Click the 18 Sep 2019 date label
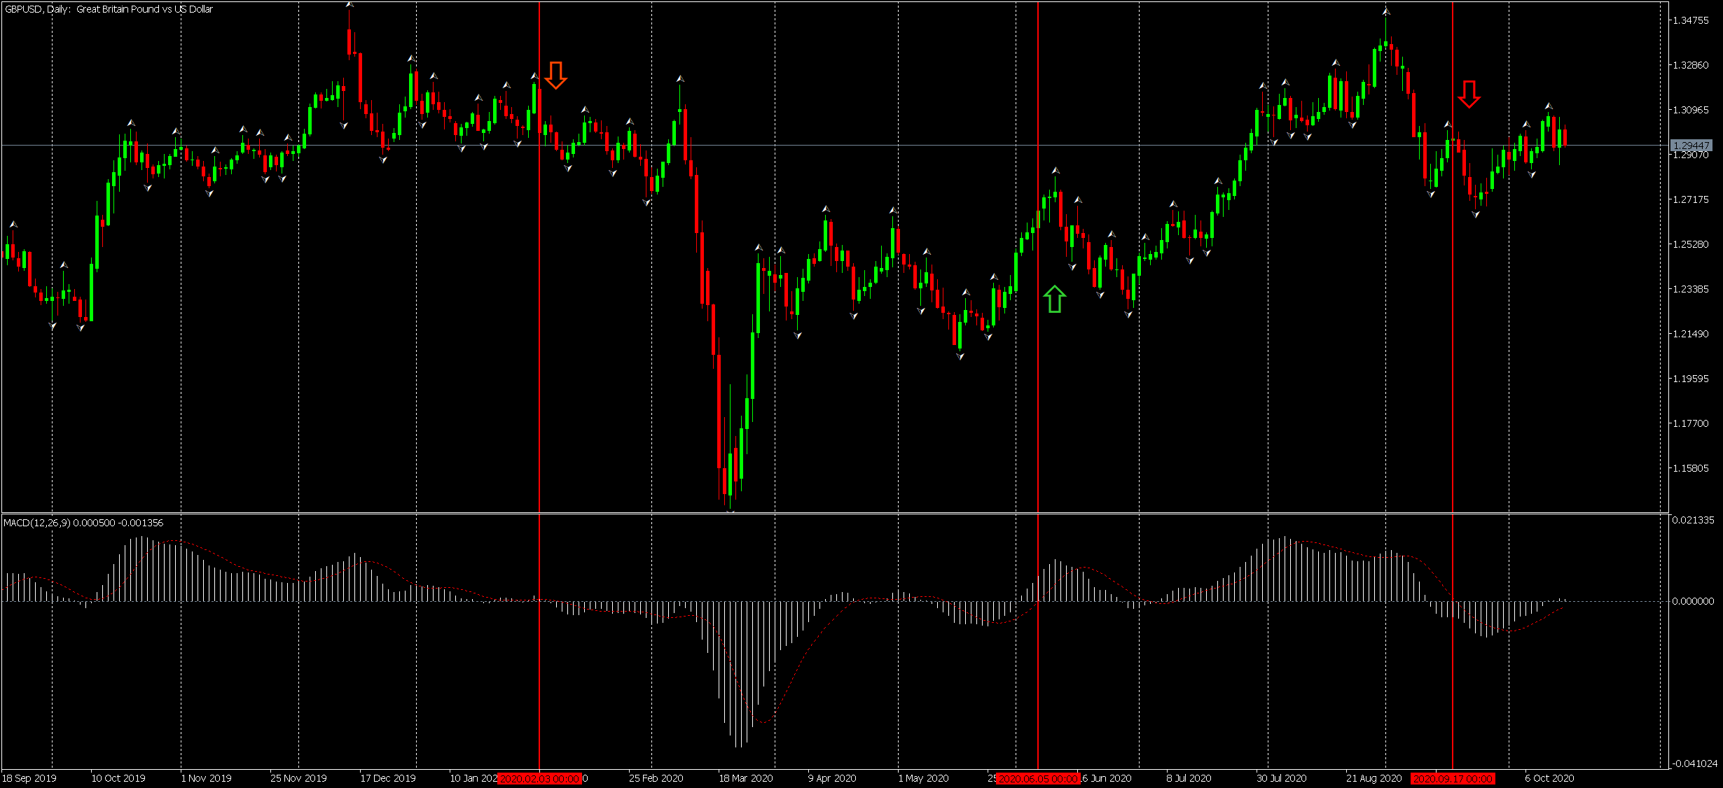 coord(29,778)
